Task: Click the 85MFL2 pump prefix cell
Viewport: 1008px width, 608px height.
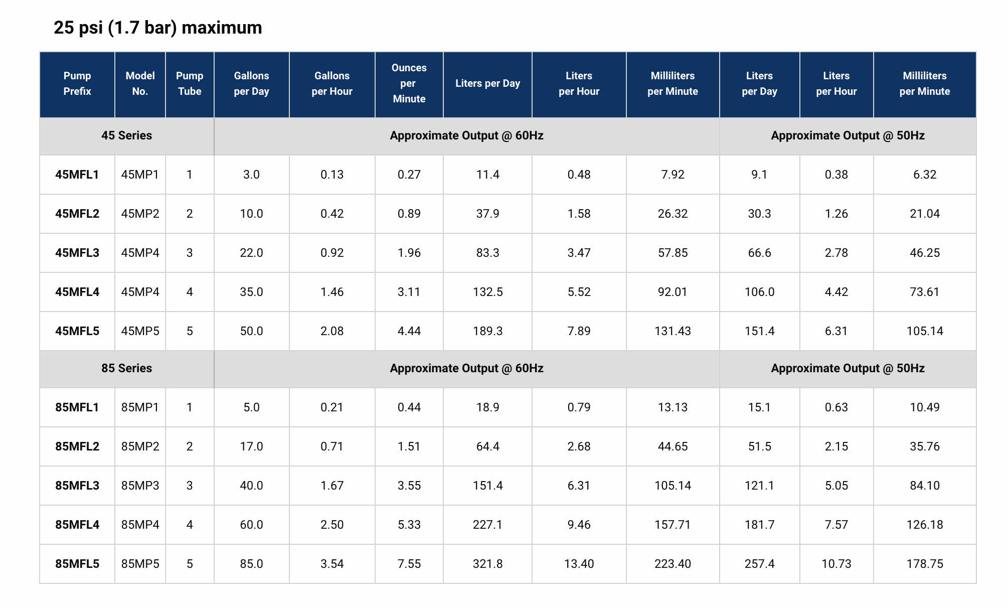Action: click(x=77, y=447)
